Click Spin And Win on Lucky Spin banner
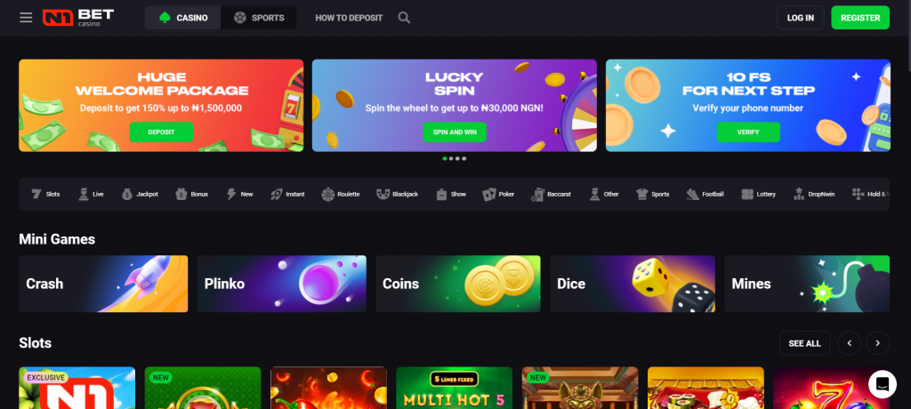The height and width of the screenshot is (409, 911). 455,132
